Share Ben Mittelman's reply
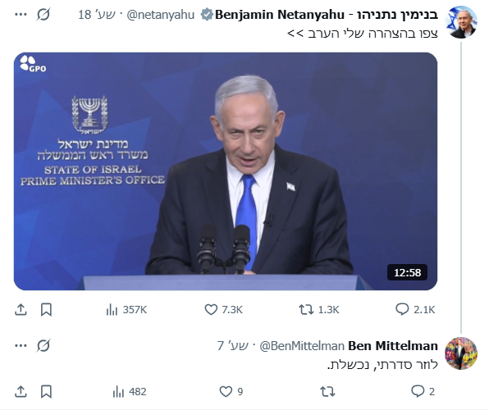The width and height of the screenshot is (489, 410). 21,392
